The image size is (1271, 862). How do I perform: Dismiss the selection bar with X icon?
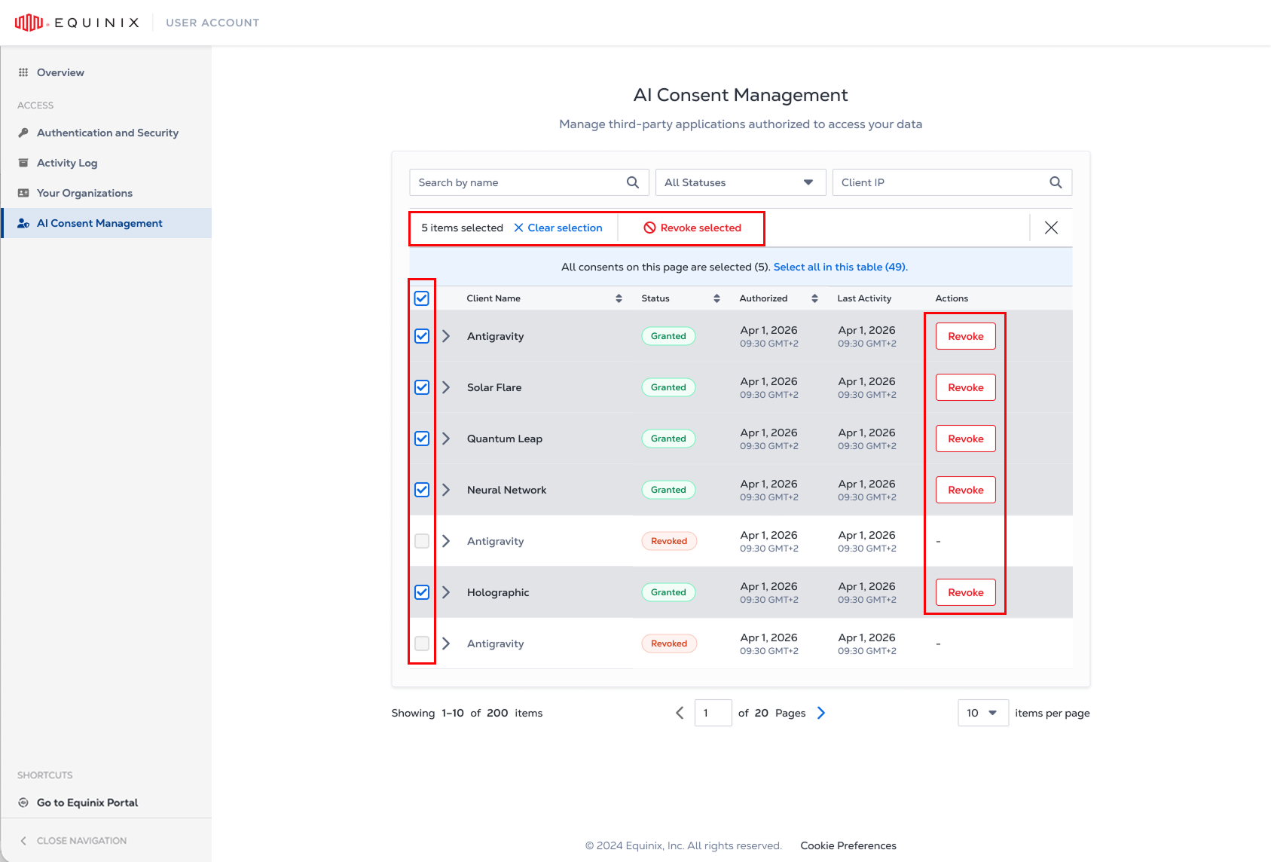click(x=1051, y=228)
